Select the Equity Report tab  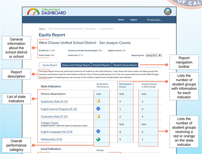click(50, 65)
